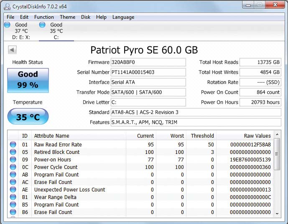This screenshot has height=224, width=288.
Task: Go to previous disk with left arrow
Action: coord(12,50)
